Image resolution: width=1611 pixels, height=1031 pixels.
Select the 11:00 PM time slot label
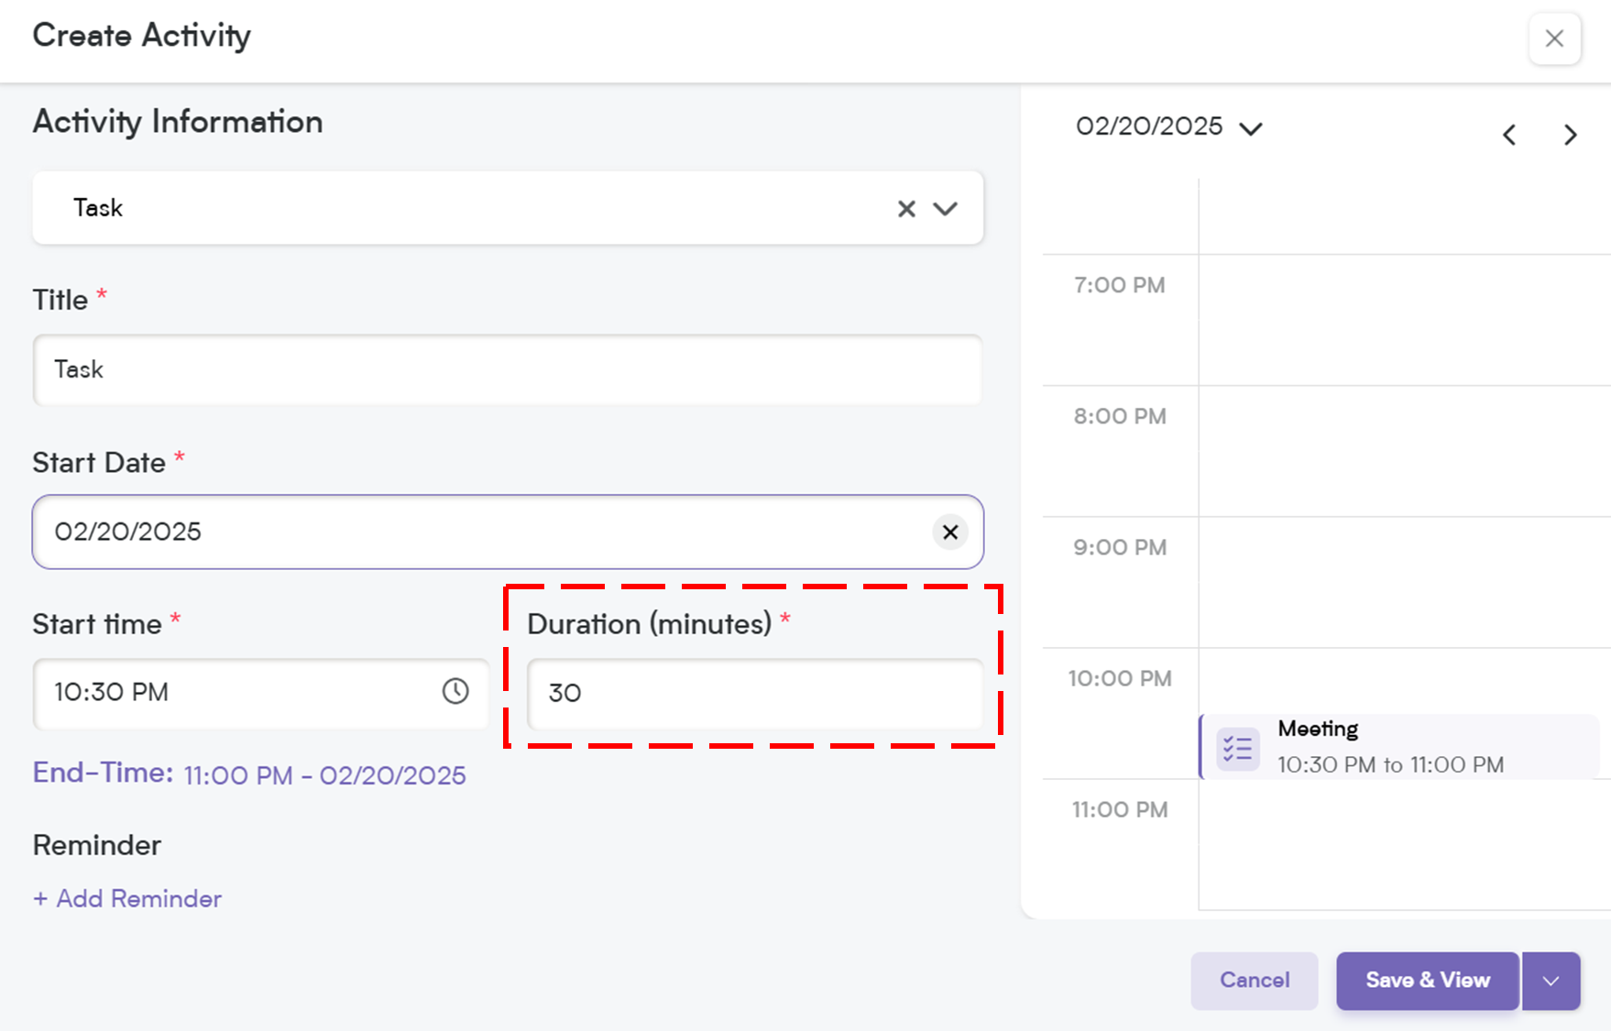1120,809
